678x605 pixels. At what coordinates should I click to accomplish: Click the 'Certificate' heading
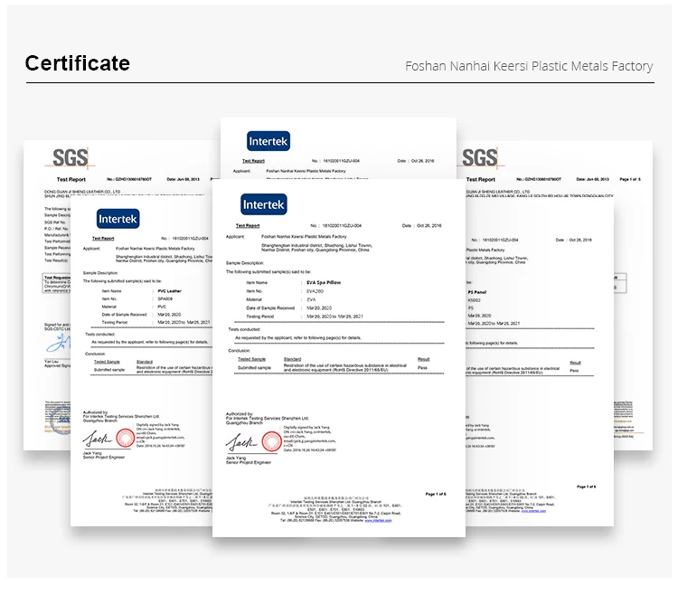pos(77,63)
